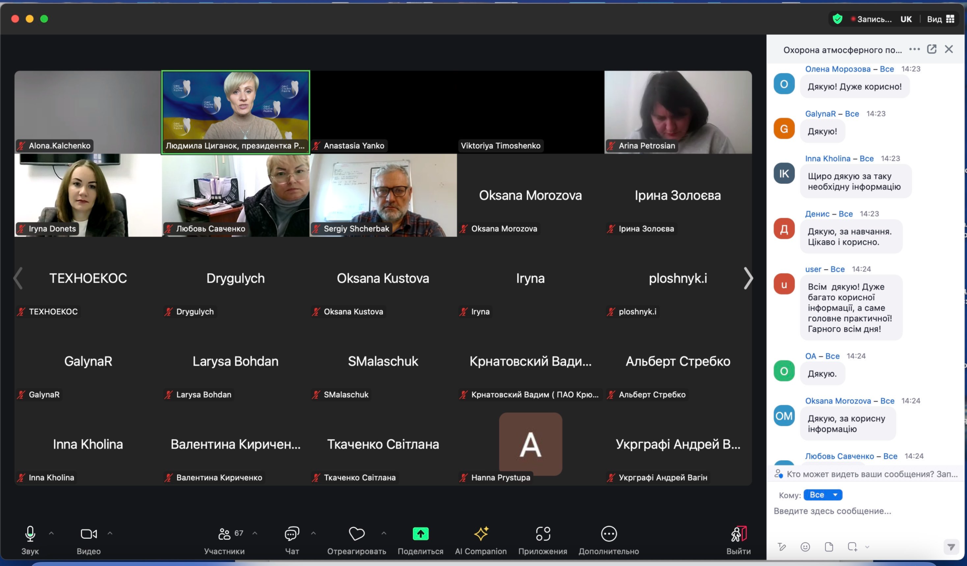Click the chat message input field
The height and width of the screenshot is (566, 967).
856,511
